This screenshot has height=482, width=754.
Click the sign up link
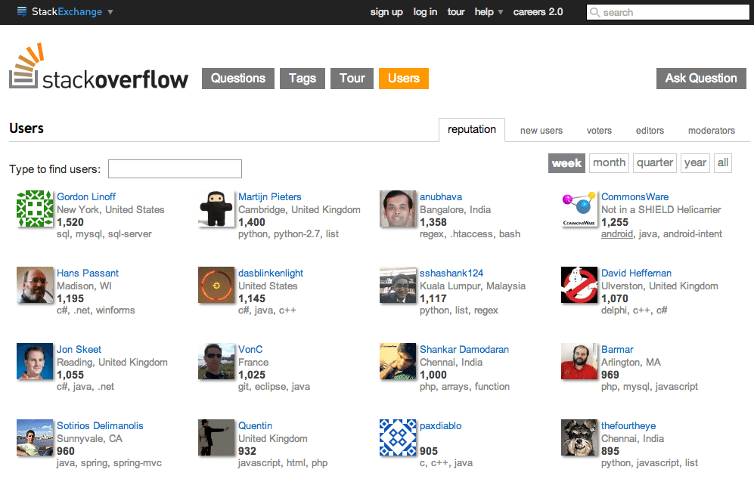pyautogui.click(x=386, y=12)
